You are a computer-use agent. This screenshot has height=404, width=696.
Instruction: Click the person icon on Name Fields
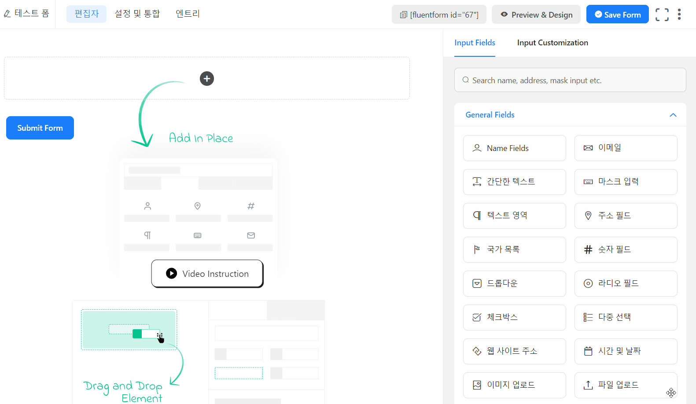click(x=477, y=148)
